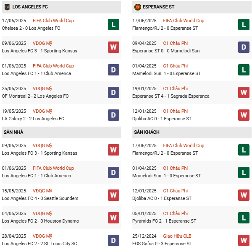
Task: Select the SÂN NHÀ section header
Action: click(13, 132)
